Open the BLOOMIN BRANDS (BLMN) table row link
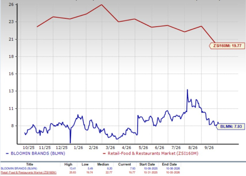 coord(19,168)
